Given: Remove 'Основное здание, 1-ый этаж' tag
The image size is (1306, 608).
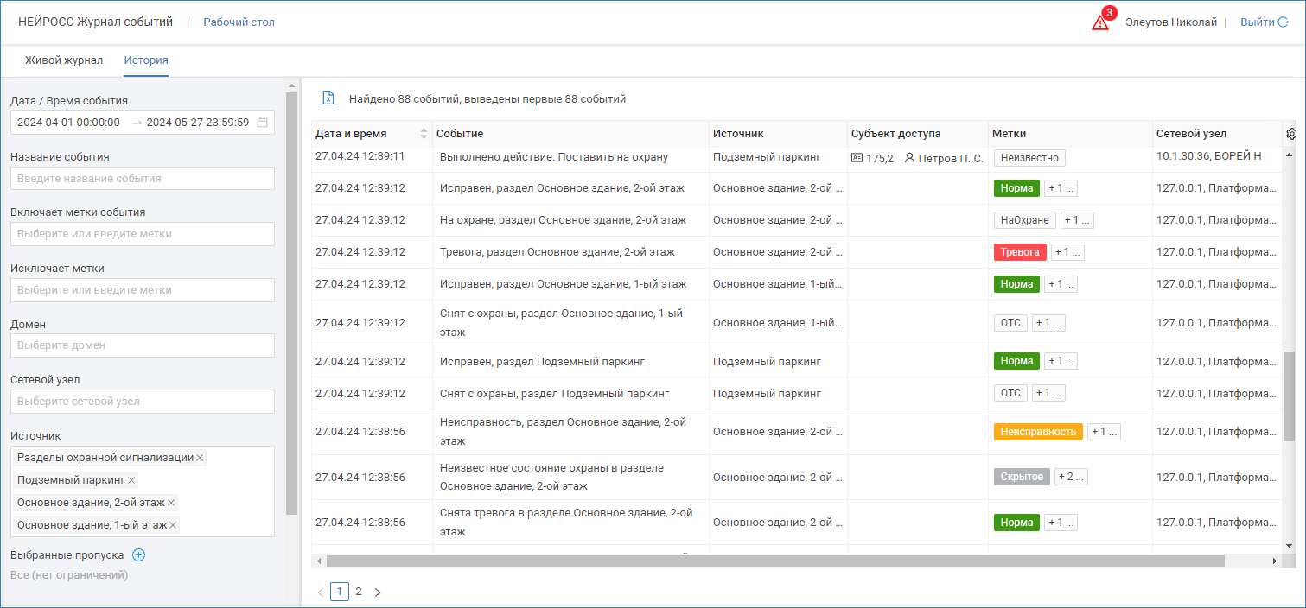Looking at the screenshot, I should tap(173, 525).
